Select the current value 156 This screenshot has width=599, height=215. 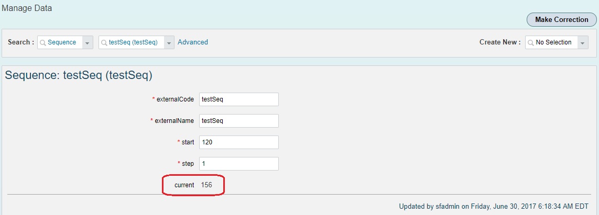206,185
